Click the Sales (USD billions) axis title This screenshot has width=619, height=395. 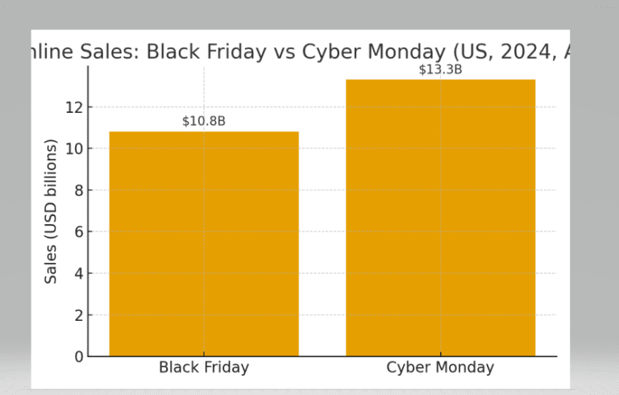51,211
